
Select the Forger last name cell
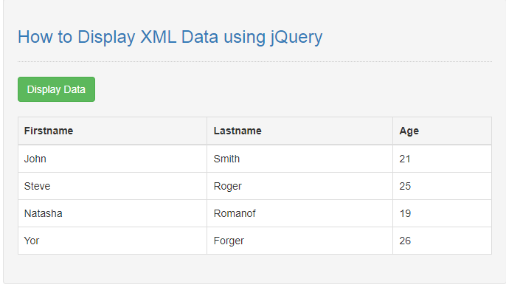pyautogui.click(x=229, y=241)
